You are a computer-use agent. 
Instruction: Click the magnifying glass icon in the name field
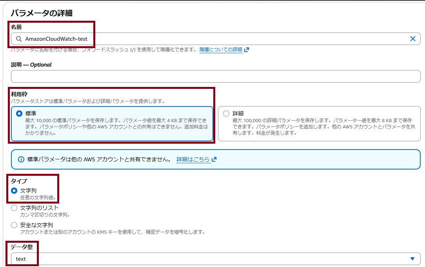click(19, 39)
